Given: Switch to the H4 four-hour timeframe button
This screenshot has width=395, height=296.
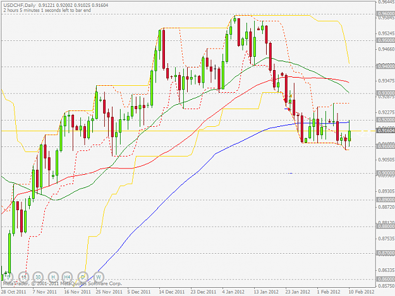Looking at the screenshot, I should [67, 277].
